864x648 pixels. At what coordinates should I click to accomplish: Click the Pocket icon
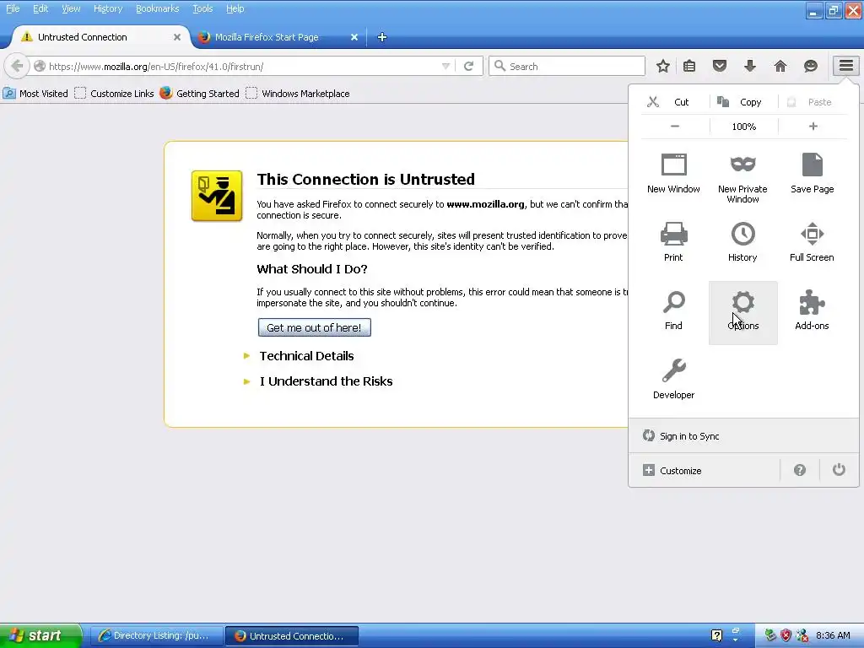tap(720, 66)
